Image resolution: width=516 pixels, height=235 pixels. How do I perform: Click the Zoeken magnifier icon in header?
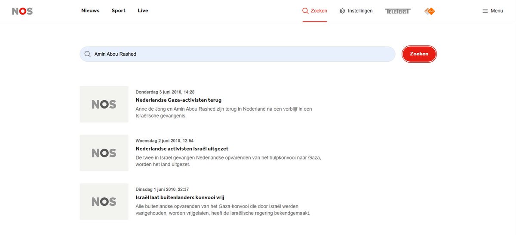tap(305, 11)
